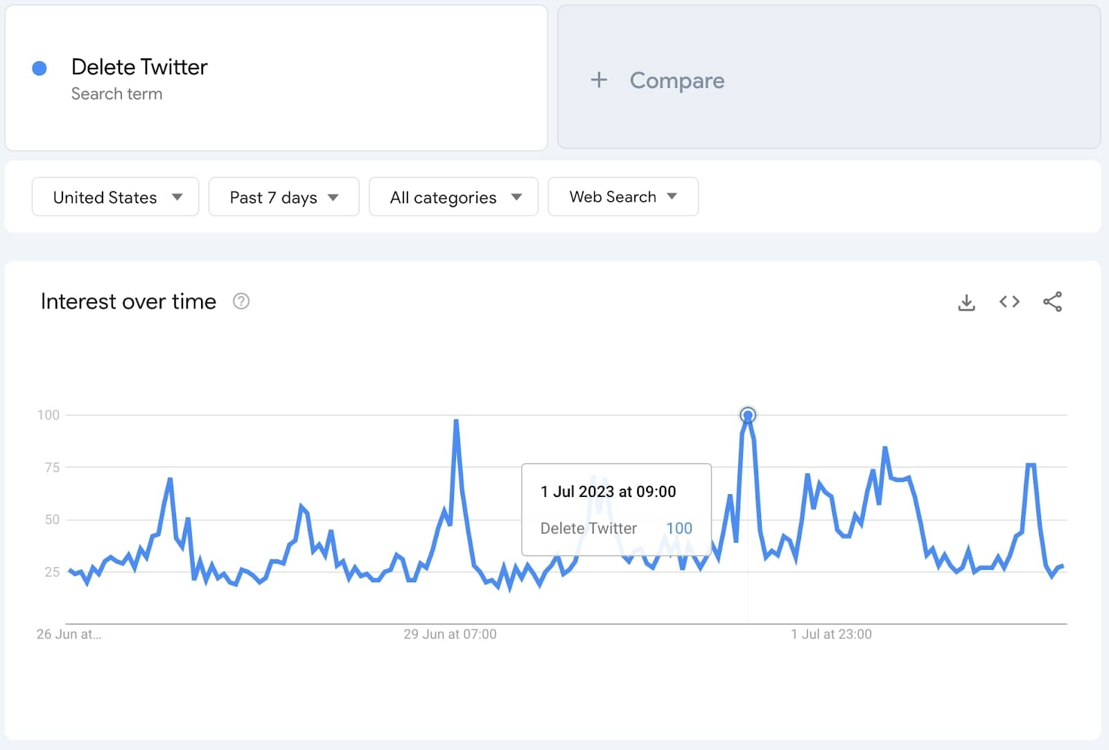Viewport: 1109px width, 750px height.
Task: Click the 1 Jul at 23:00 axis label
Action: pos(831,634)
